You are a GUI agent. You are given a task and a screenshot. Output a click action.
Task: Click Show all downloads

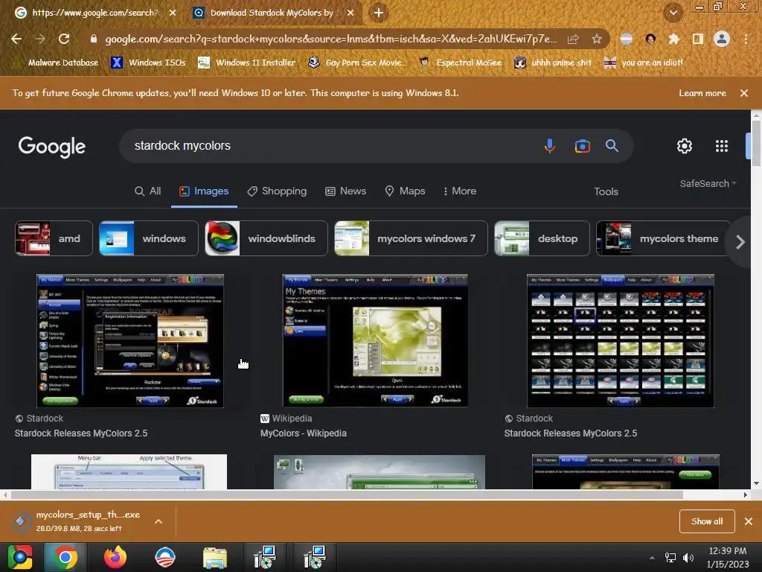click(707, 521)
